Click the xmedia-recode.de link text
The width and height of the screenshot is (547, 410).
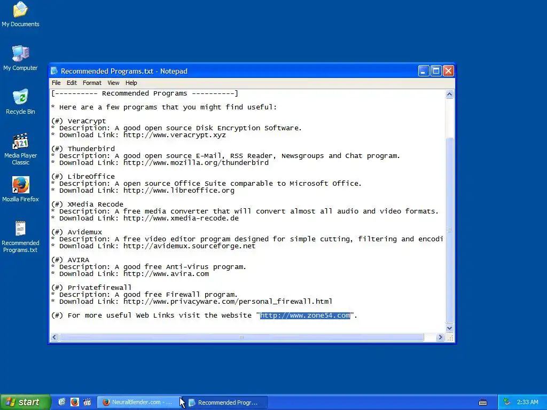coord(181,218)
